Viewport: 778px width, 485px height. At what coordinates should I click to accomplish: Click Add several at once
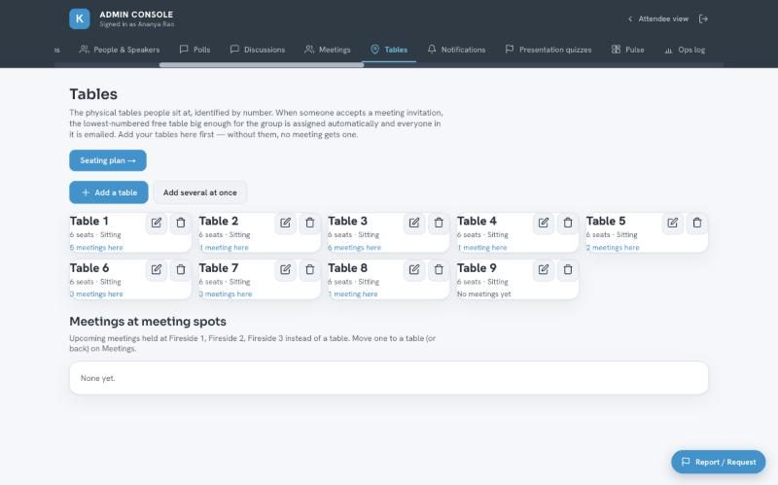click(x=200, y=192)
